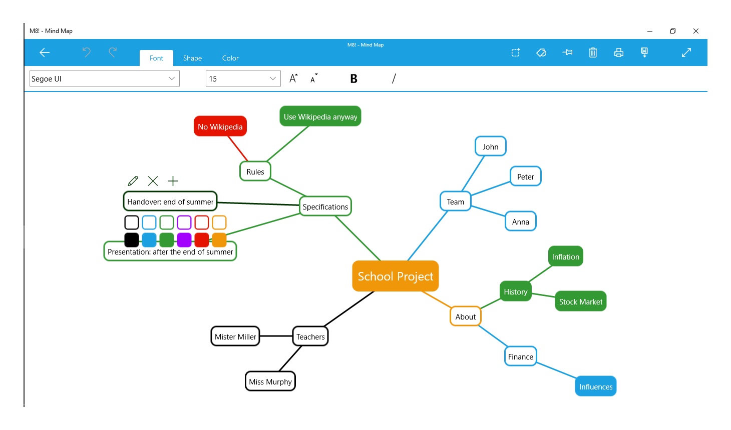
Task: Select the About node
Action: (x=466, y=316)
